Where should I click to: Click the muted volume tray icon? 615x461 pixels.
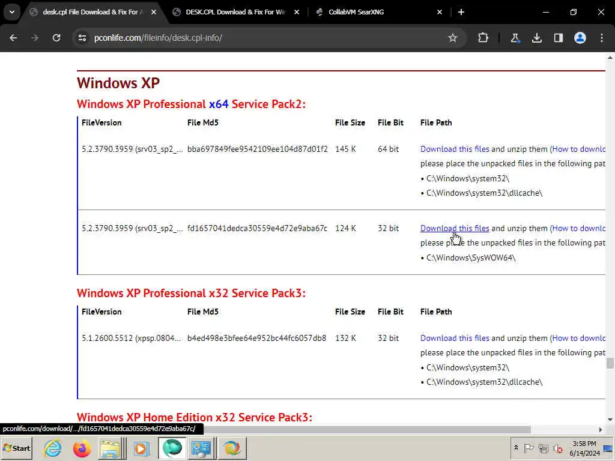tap(557, 448)
